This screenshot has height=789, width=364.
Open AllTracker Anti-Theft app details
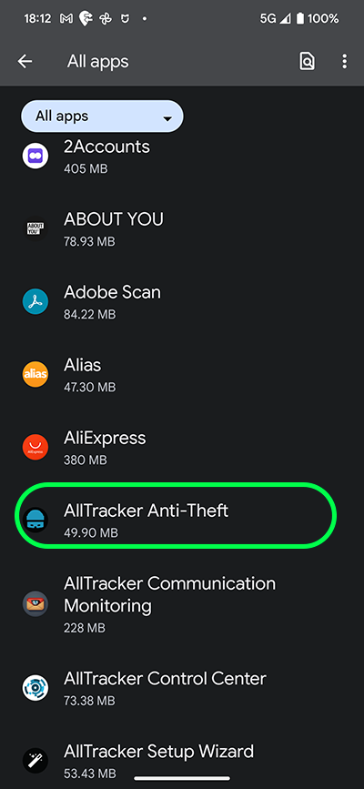(x=182, y=521)
